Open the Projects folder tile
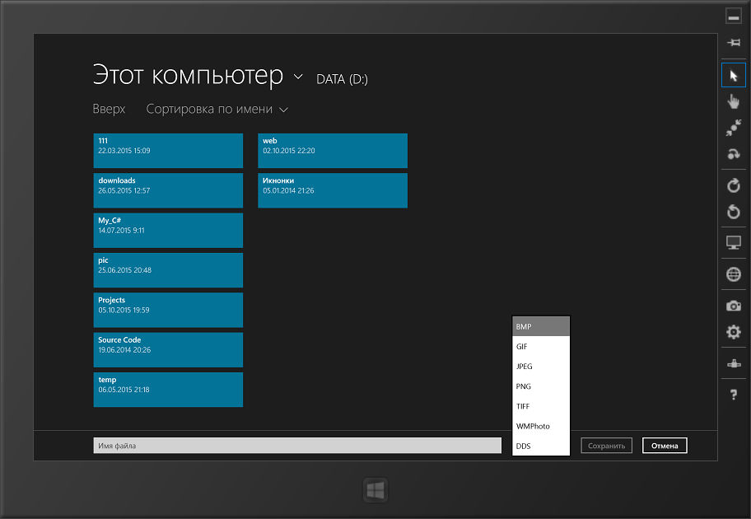This screenshot has width=751, height=519. tap(168, 310)
